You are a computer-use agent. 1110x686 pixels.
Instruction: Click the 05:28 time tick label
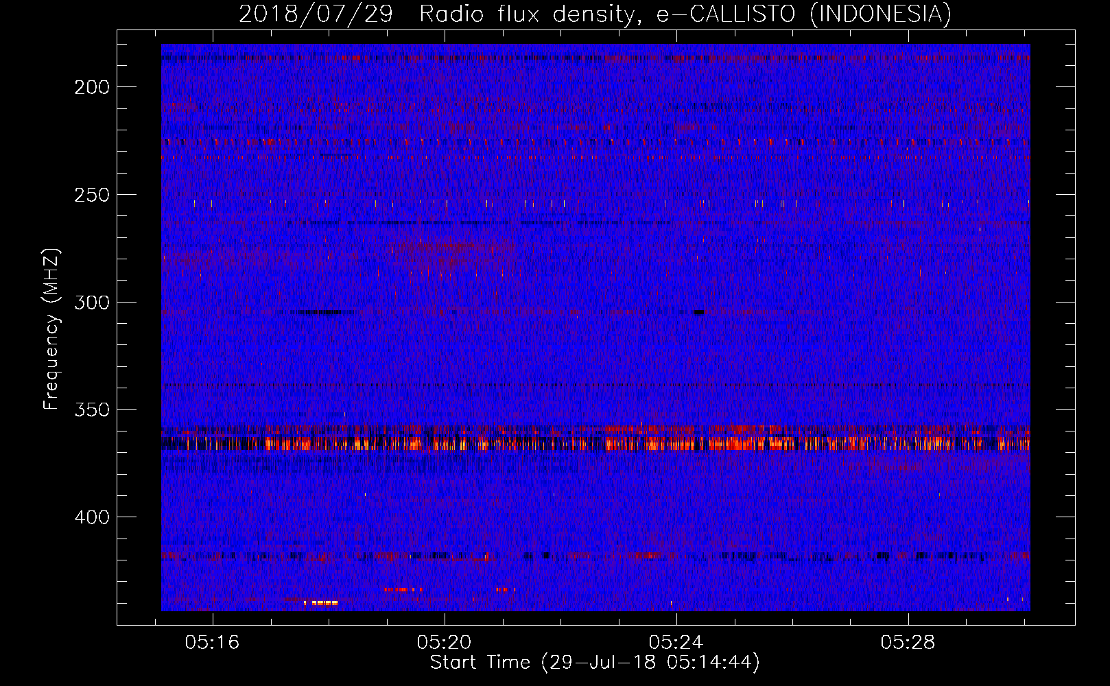(x=908, y=643)
